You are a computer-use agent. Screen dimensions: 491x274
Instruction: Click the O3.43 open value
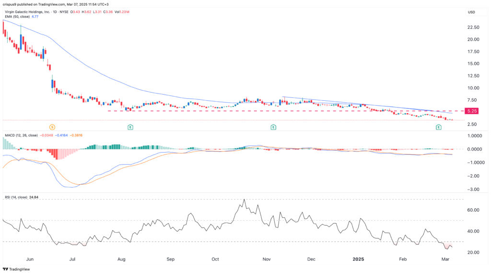point(75,12)
